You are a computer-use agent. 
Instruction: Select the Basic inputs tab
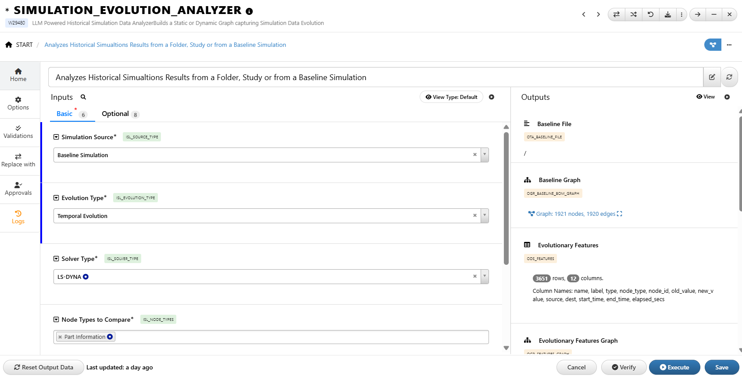(x=64, y=114)
